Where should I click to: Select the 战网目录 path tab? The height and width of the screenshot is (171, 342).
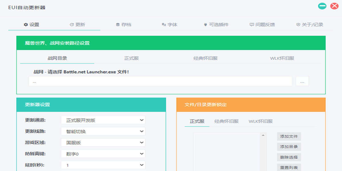point(57,58)
